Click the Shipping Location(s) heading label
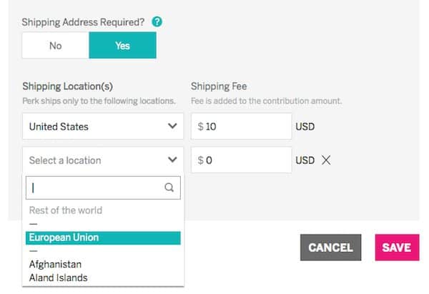Image resolution: width=429 pixels, height=294 pixels. [x=67, y=87]
